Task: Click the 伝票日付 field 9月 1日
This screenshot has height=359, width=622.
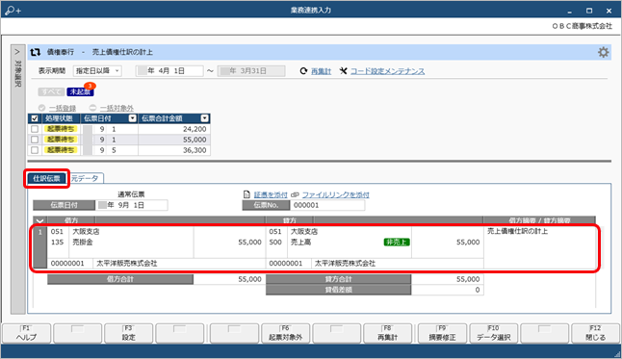Action: [131, 205]
